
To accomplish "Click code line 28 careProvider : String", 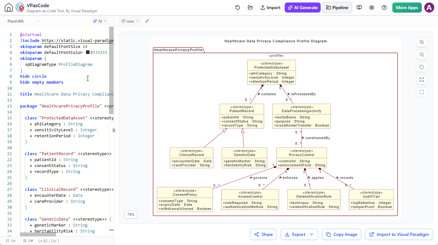I will 57,201.
